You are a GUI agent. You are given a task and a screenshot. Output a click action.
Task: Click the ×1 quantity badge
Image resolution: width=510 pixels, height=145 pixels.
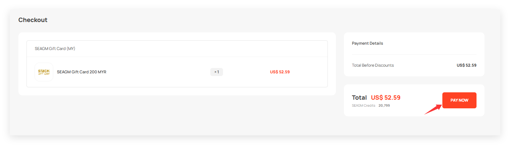tap(217, 72)
